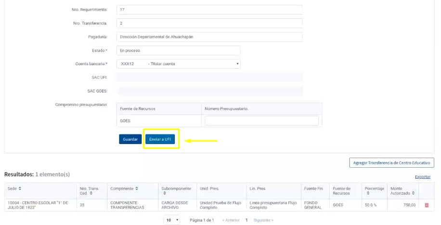Delete the Centro Escolar row with trash icon

[426, 205]
